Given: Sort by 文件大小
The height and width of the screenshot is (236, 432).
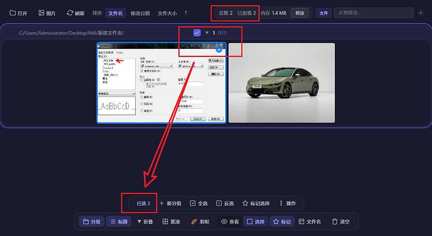Looking at the screenshot, I should click(x=167, y=13).
